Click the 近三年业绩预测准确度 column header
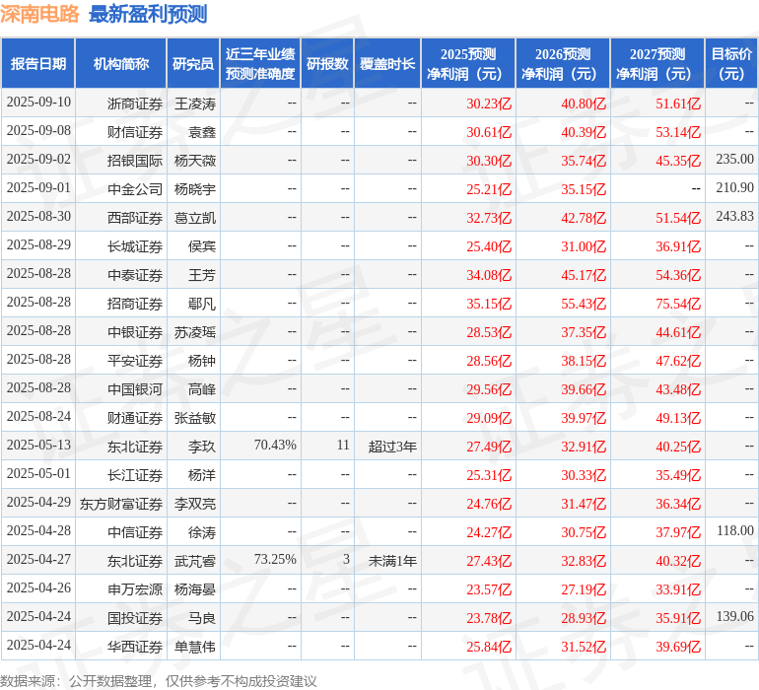759x690 pixels. (260, 64)
